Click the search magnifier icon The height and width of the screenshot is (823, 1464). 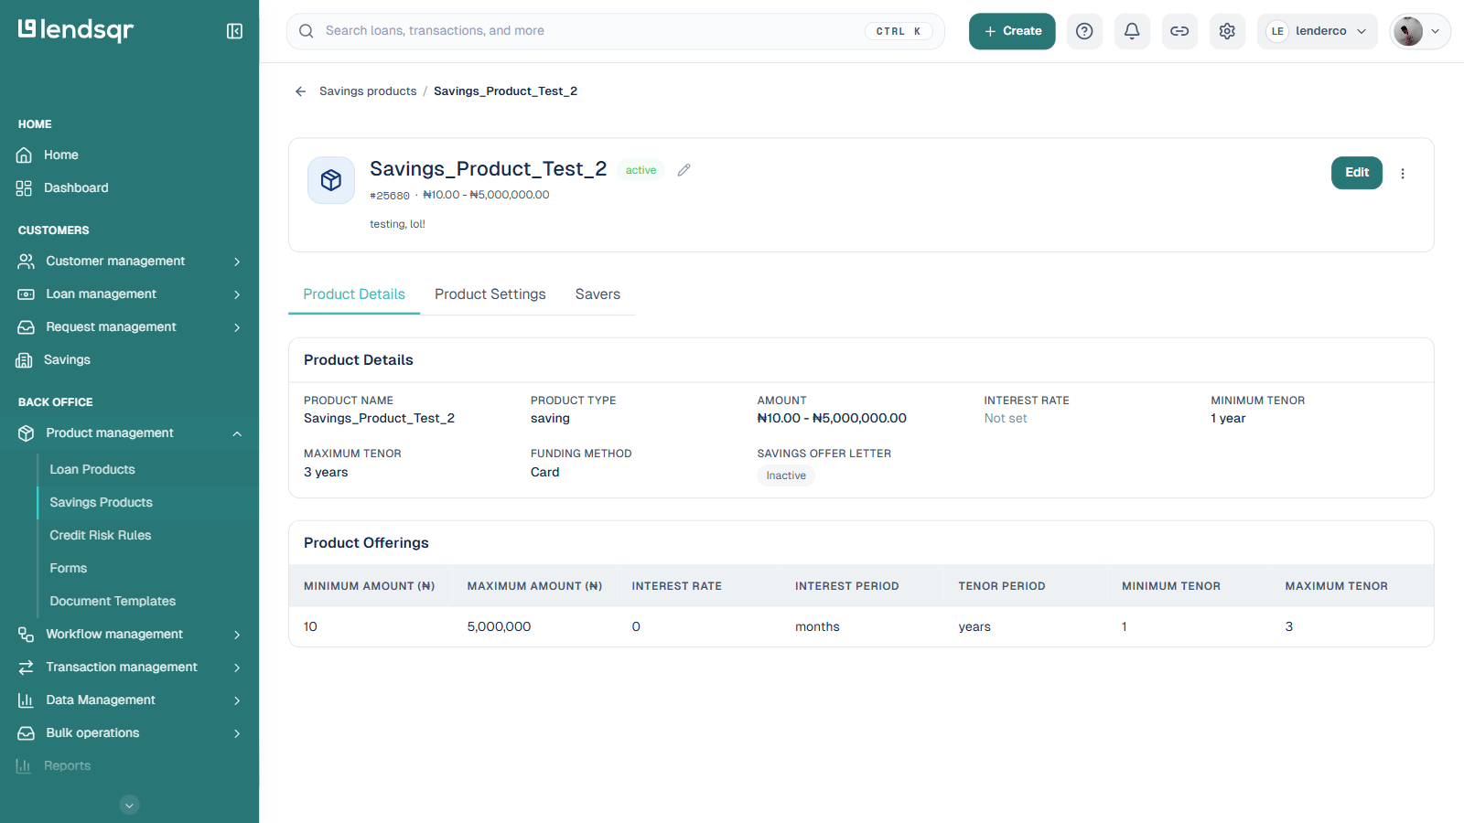pyautogui.click(x=307, y=31)
